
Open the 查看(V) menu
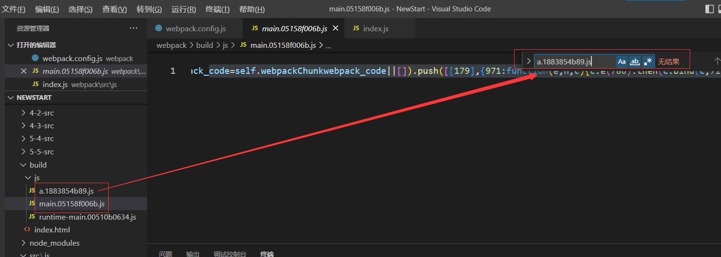(114, 9)
